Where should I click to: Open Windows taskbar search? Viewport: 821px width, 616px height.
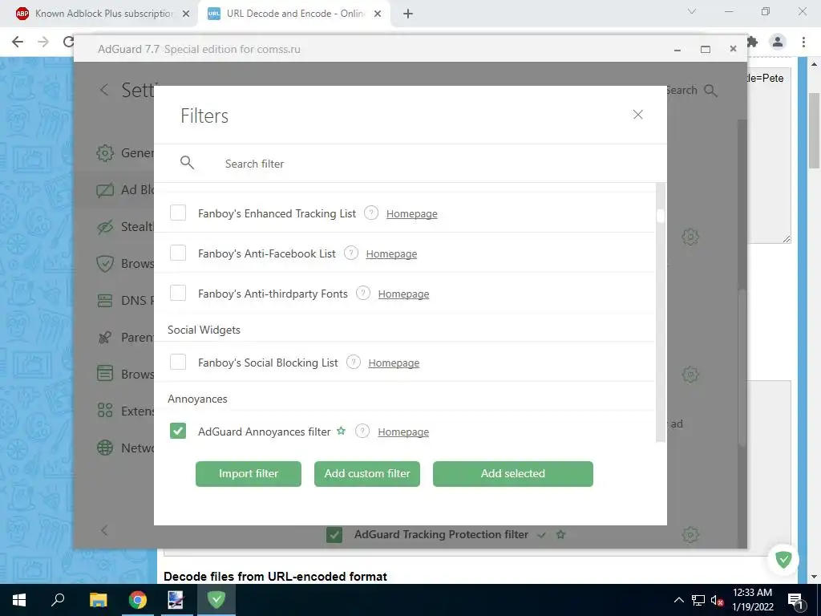point(58,600)
